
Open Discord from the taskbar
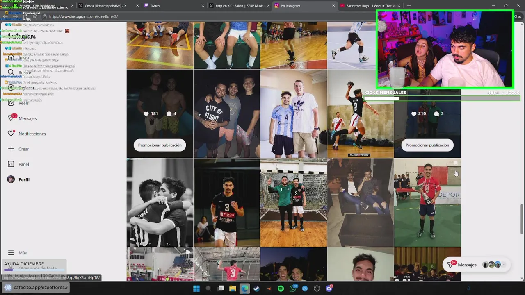click(329, 288)
